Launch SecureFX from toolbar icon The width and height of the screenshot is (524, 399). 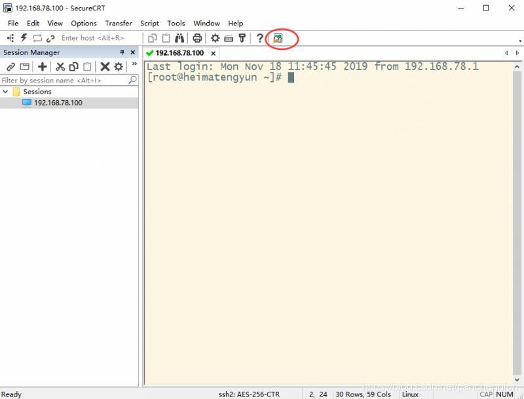(x=278, y=38)
